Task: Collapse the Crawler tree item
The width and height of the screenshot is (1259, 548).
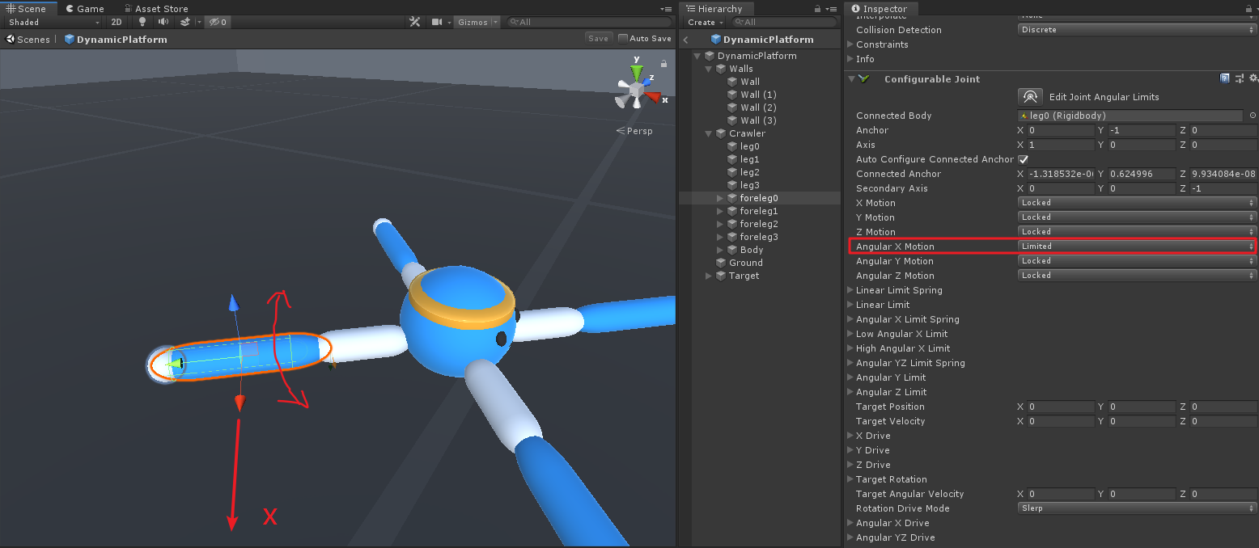Action: [710, 133]
